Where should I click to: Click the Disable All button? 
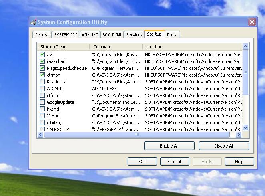click(x=224, y=146)
